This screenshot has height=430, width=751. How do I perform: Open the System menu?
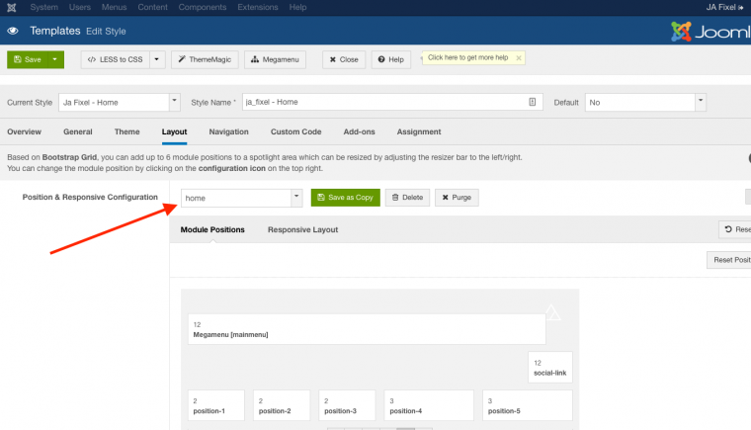click(x=44, y=7)
